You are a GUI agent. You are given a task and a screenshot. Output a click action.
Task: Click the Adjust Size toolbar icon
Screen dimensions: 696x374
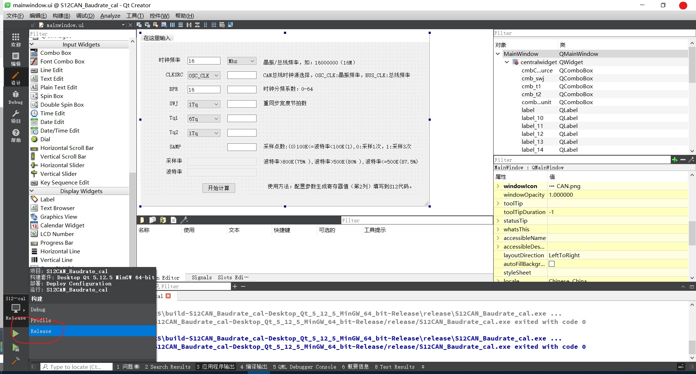point(231,25)
